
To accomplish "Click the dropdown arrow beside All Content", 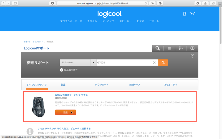I will tap(94, 63).
